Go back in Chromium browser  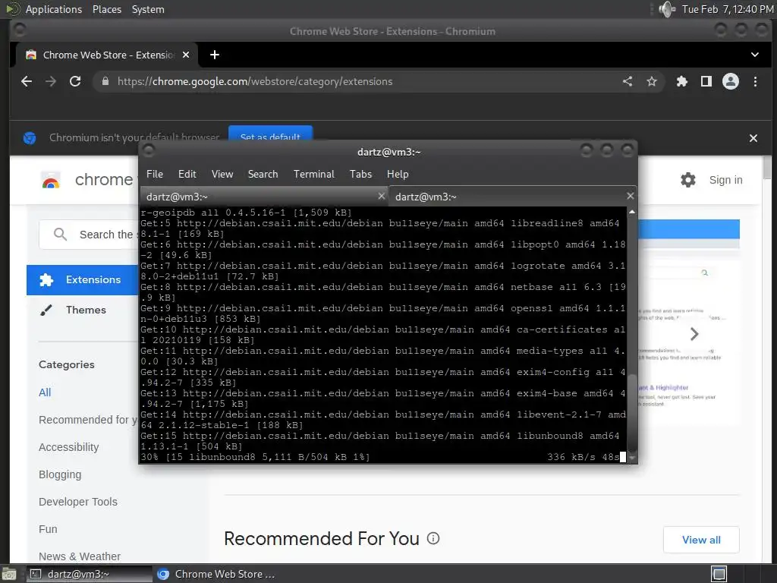point(27,81)
